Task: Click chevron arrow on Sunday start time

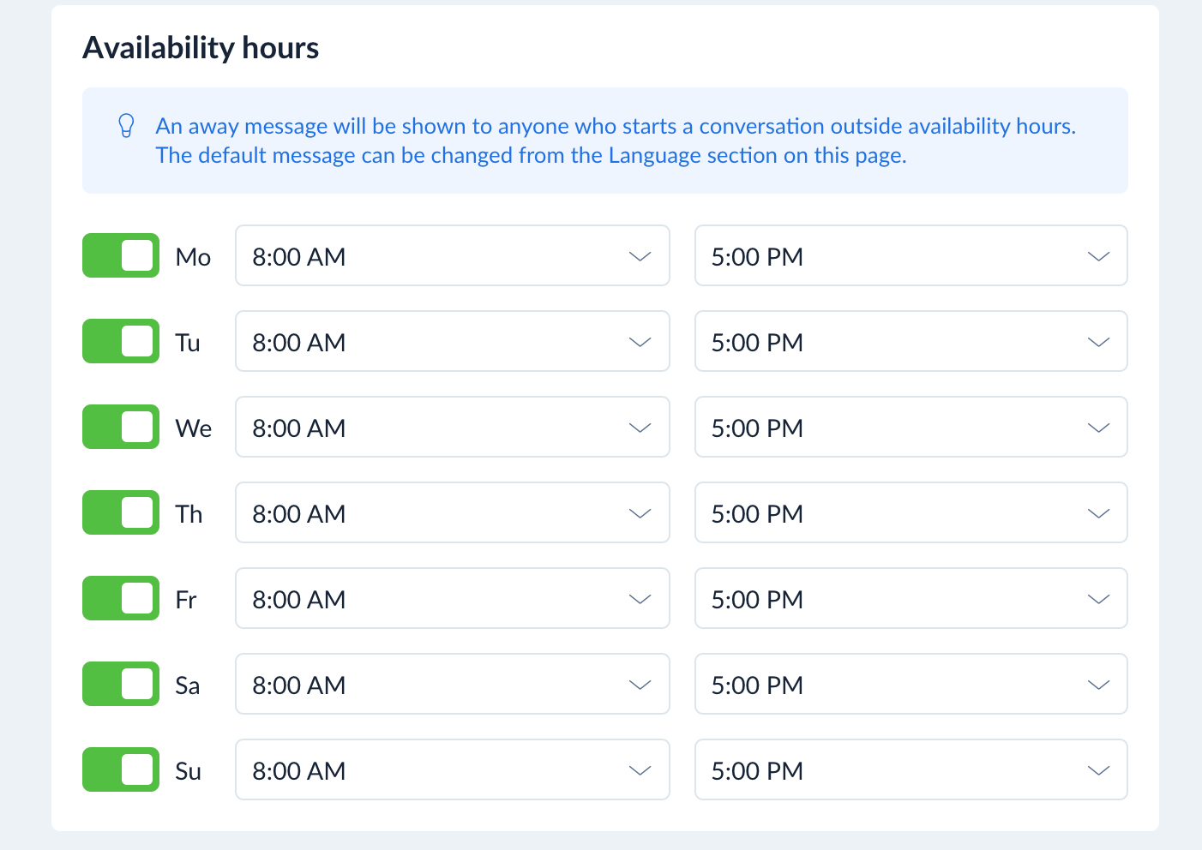Action: [640, 770]
